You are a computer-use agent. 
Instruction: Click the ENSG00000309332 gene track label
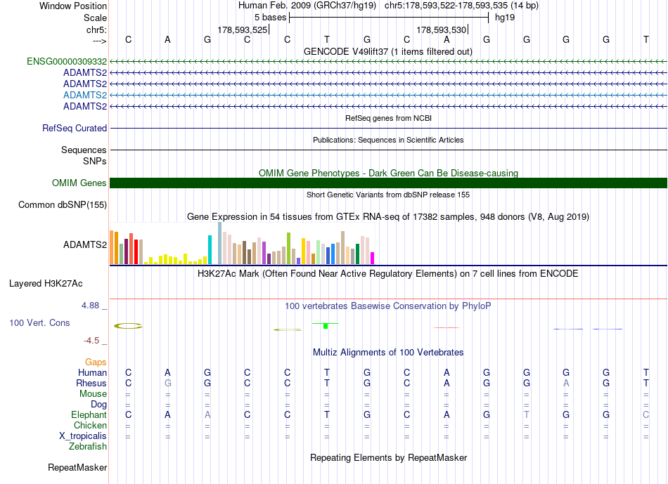coord(67,61)
